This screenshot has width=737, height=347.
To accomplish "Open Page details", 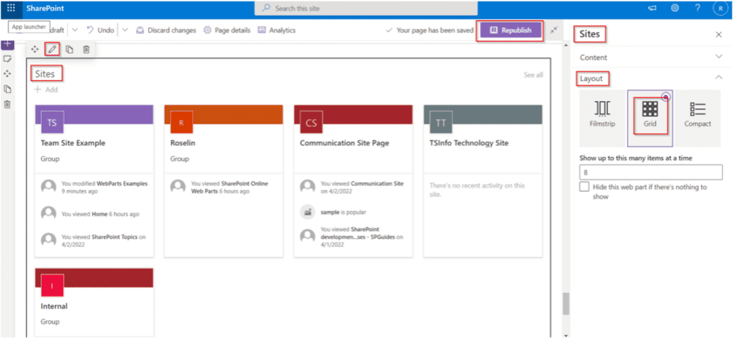I will pos(227,30).
